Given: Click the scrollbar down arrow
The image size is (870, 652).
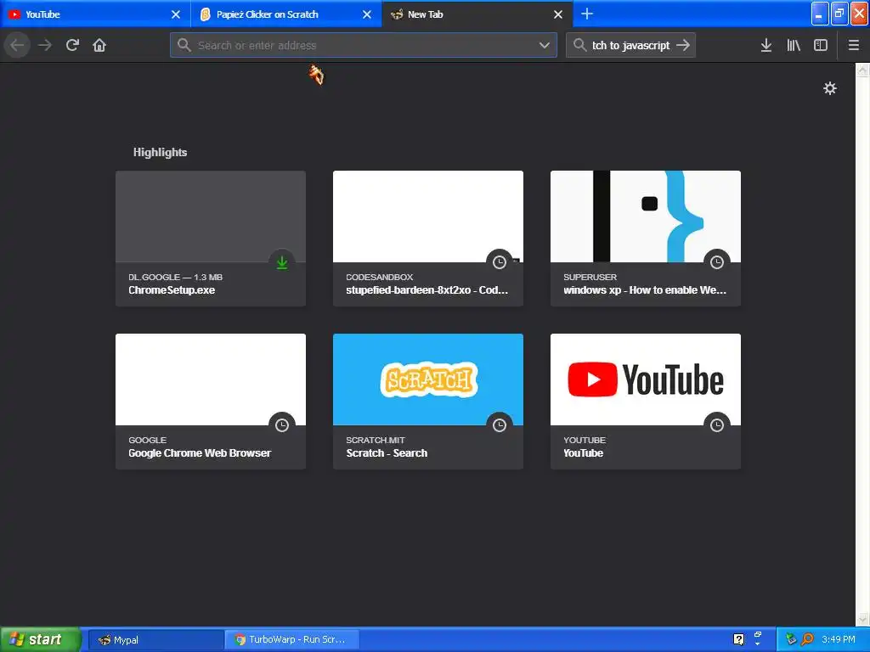Looking at the screenshot, I should tap(862, 618).
